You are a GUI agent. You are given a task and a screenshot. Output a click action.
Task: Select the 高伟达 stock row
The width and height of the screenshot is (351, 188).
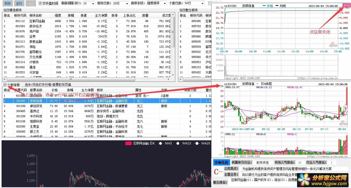click(107, 111)
